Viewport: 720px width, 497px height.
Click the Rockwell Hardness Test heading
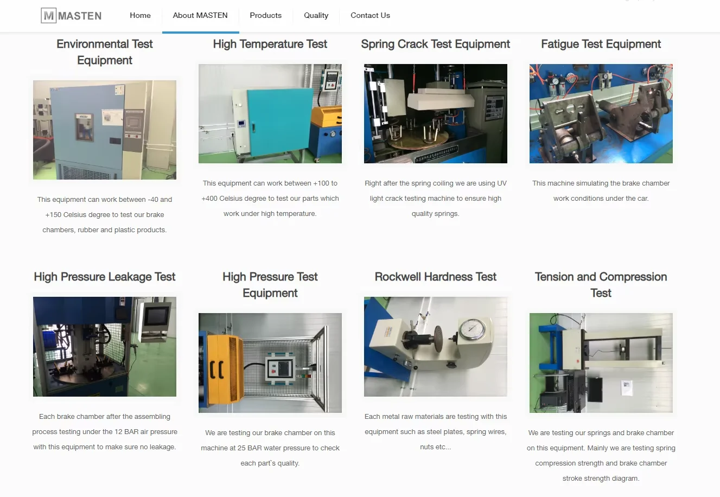coord(436,277)
